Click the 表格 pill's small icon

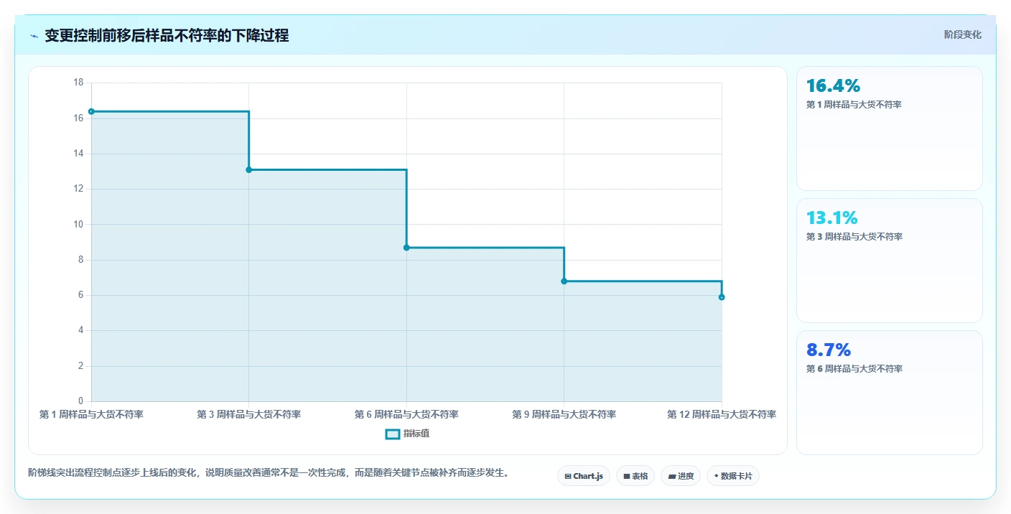click(x=626, y=477)
